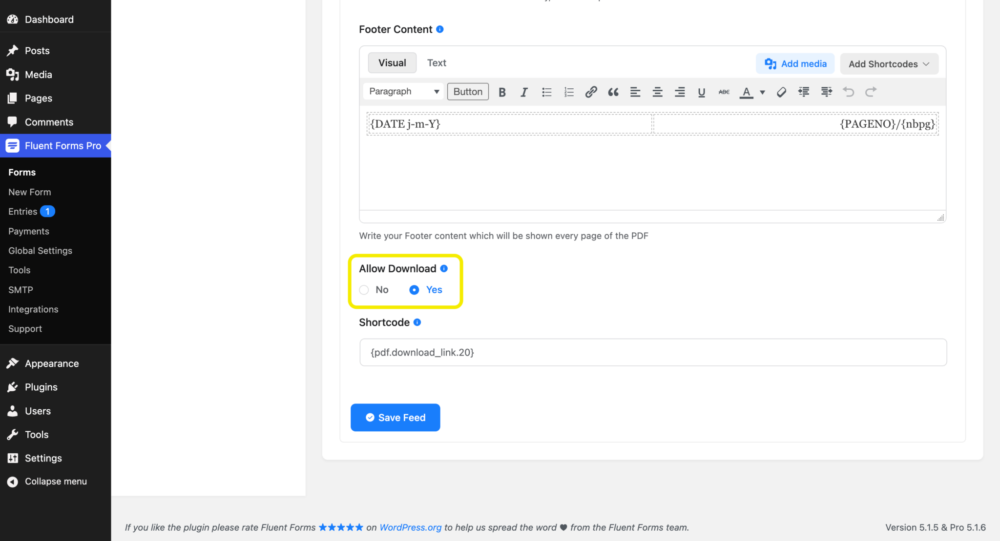This screenshot has width=1000, height=541.
Task: Clear formatting with eraser icon
Action: (781, 92)
